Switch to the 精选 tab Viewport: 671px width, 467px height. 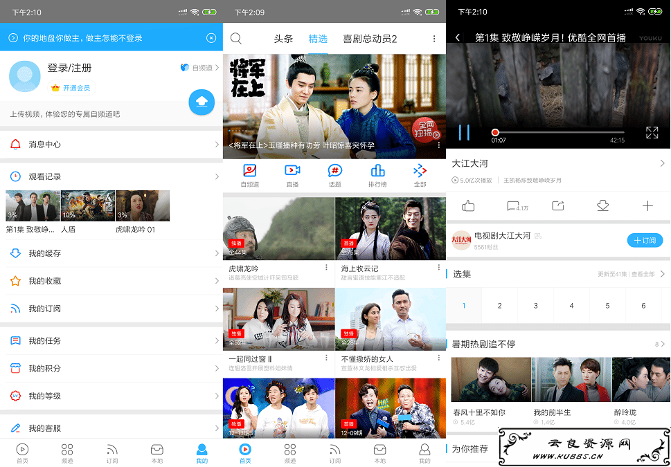tap(318, 39)
